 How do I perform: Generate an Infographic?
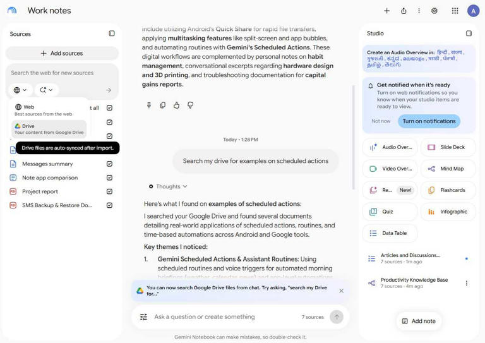coord(448,212)
